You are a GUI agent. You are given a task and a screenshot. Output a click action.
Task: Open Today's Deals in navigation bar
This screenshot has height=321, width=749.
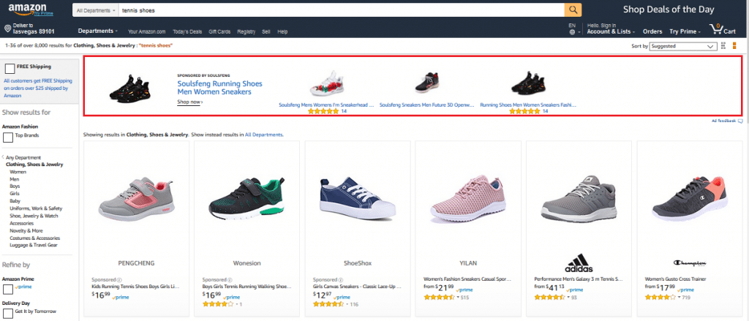[x=187, y=31]
